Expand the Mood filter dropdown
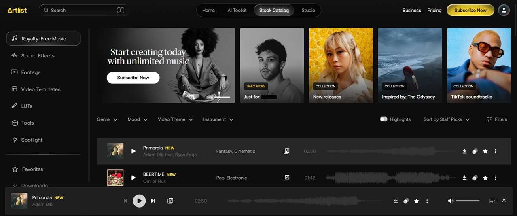Screen dimensions: 517x216 pos(138,119)
